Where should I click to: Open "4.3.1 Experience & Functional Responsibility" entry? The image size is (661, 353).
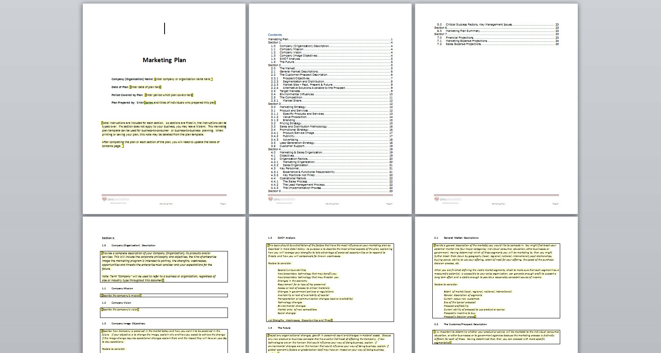tap(331, 172)
